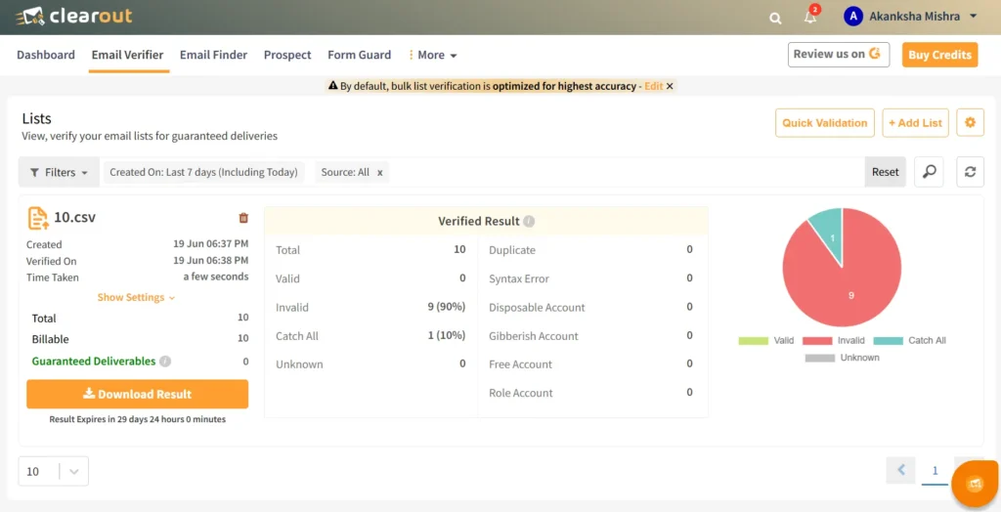
Task: Switch to Prospect tab
Action: (287, 55)
